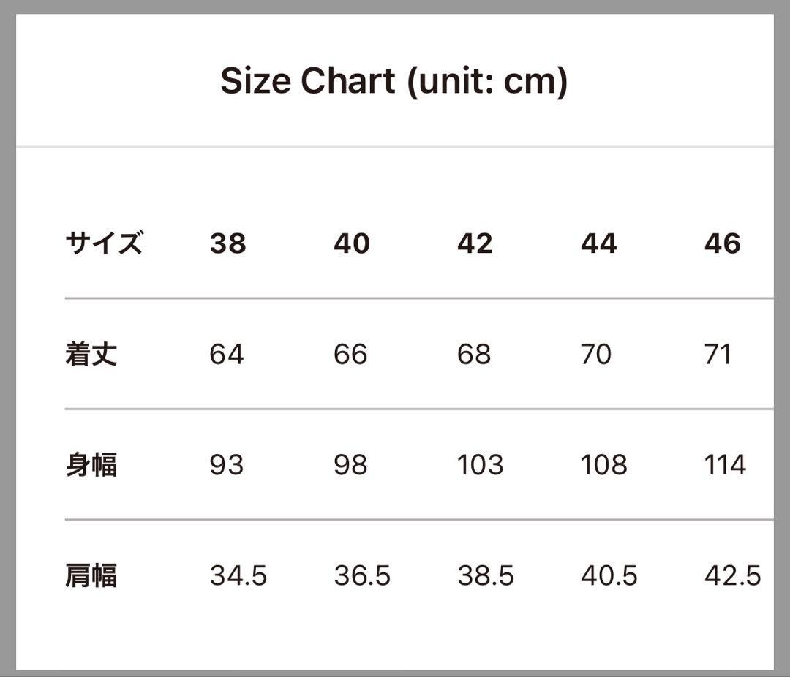This screenshot has height=677, width=790.
Task: Select the 着丈 row label
Action: [91, 355]
